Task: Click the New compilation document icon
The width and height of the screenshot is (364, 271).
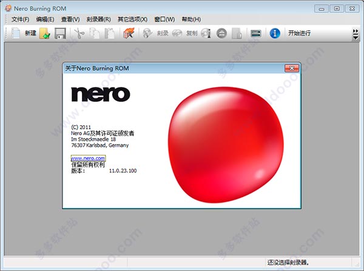Action: click(x=16, y=33)
